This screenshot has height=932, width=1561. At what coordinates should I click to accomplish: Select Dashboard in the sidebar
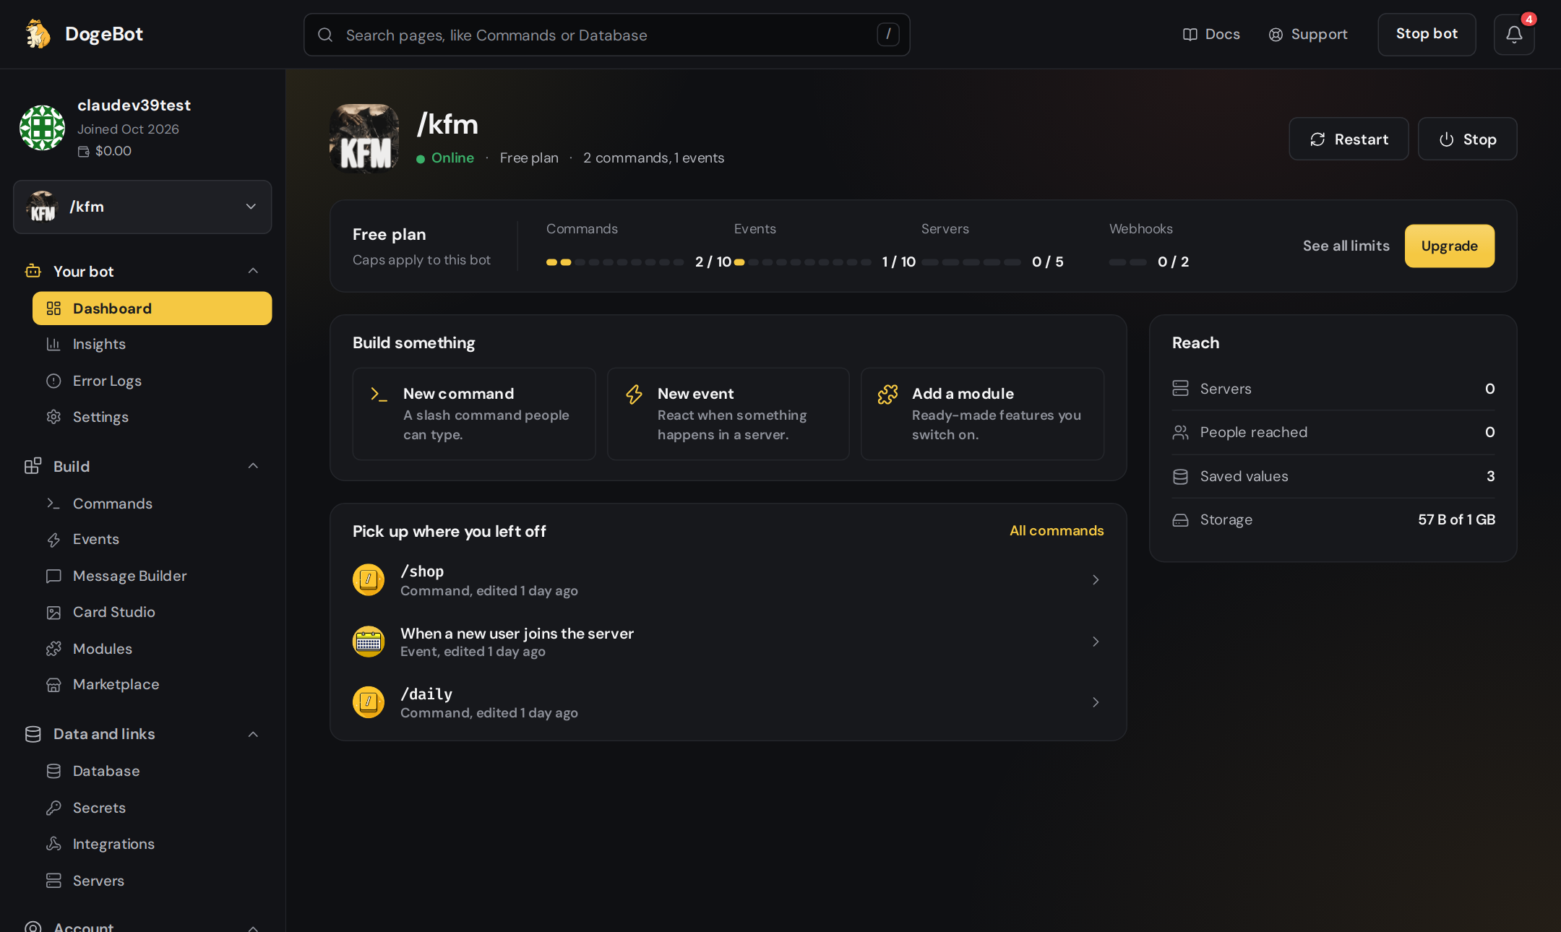152,308
